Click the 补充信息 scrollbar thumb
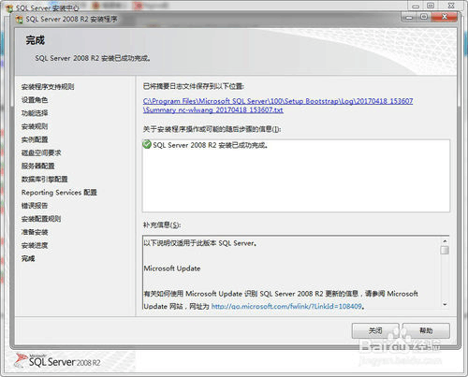The image size is (468, 377). point(445,250)
